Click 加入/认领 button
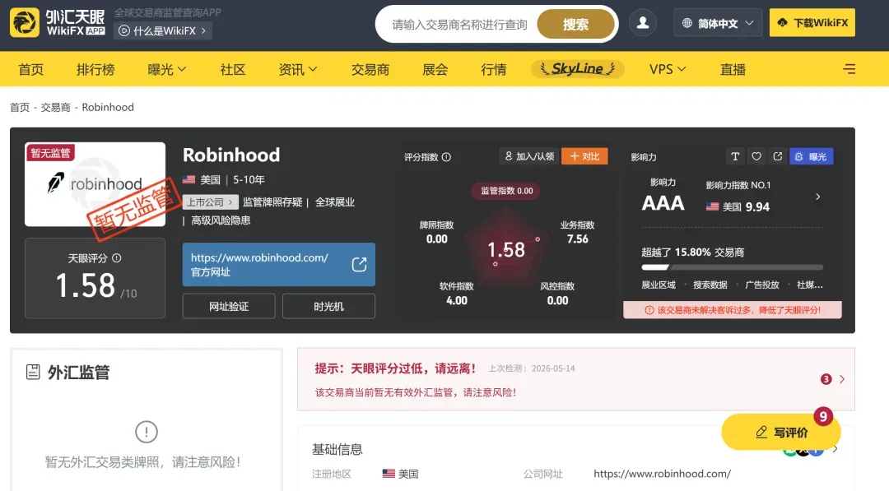Image resolution: width=889 pixels, height=491 pixels. pos(529,156)
